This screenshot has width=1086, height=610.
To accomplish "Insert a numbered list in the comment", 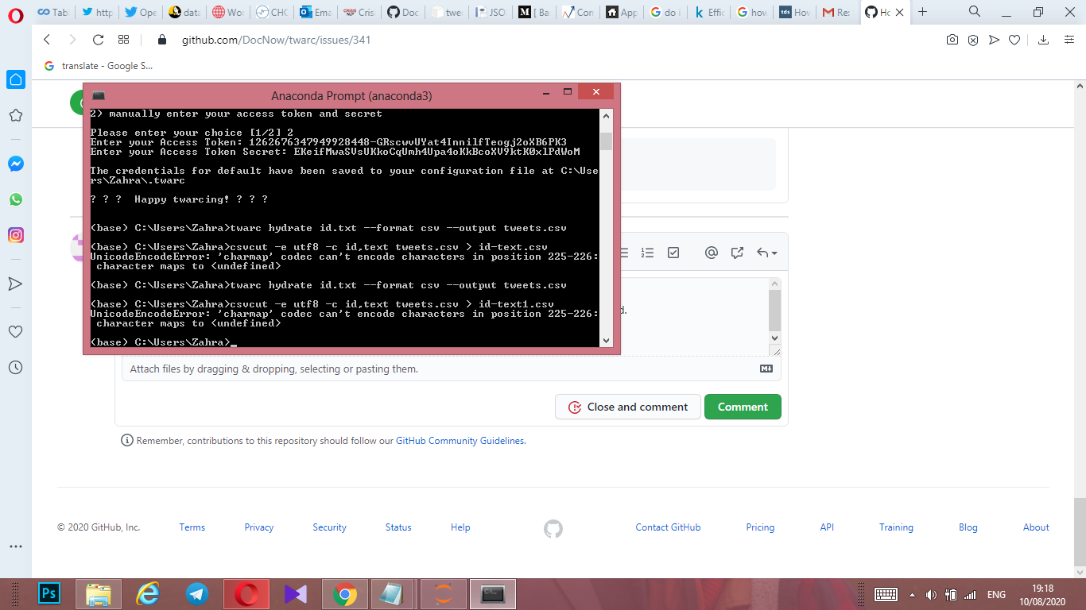I will [x=646, y=253].
